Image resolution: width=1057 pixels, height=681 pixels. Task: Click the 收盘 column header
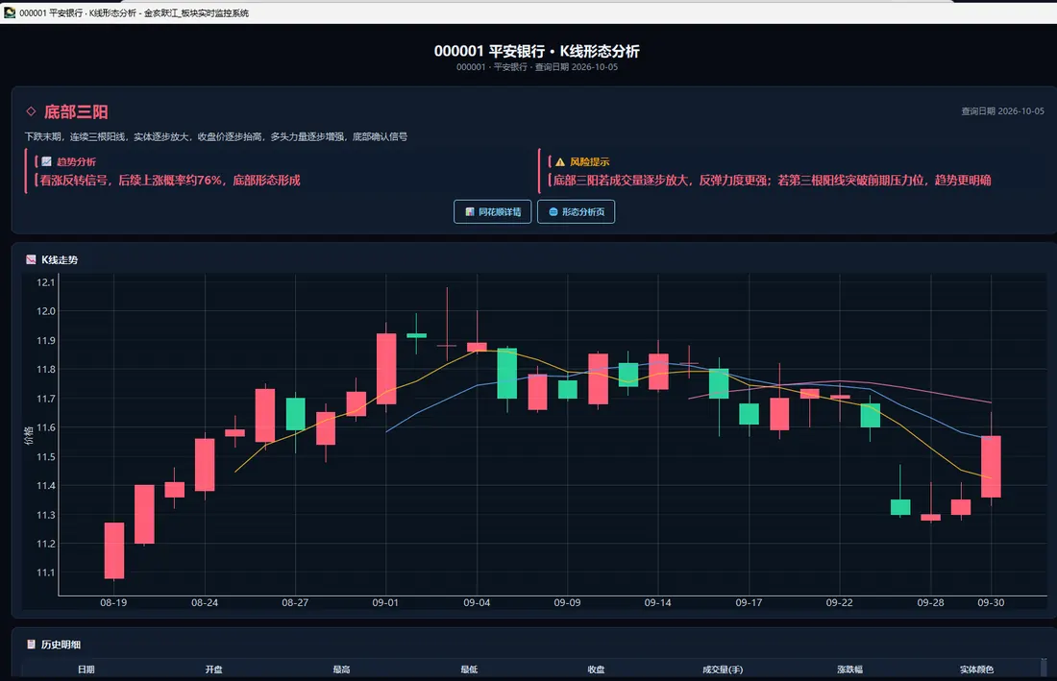pyautogui.click(x=596, y=669)
